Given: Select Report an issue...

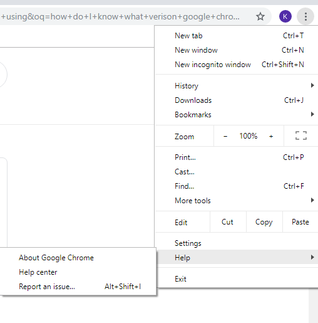Looking at the screenshot, I should (x=78, y=287).
